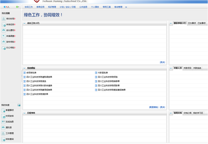
Task: Collapse the 我的模板 panel
Action: tap(24, 68)
